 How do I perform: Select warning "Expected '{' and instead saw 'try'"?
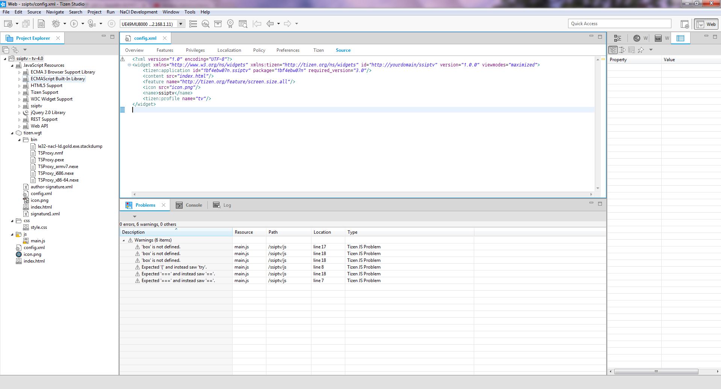point(174,267)
